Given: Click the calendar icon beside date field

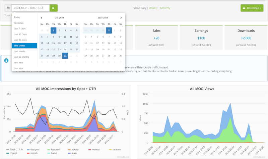Looking at the screenshot, I should tap(8, 8).
